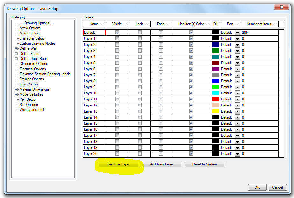Viewport: 294px width, 198px height.
Task: Sort by the Visible column header
Action: pos(118,24)
